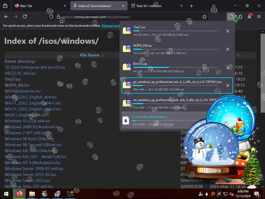Open W2PIS_EN.iso link in file listing
The image size is (265, 199).
(17, 85)
